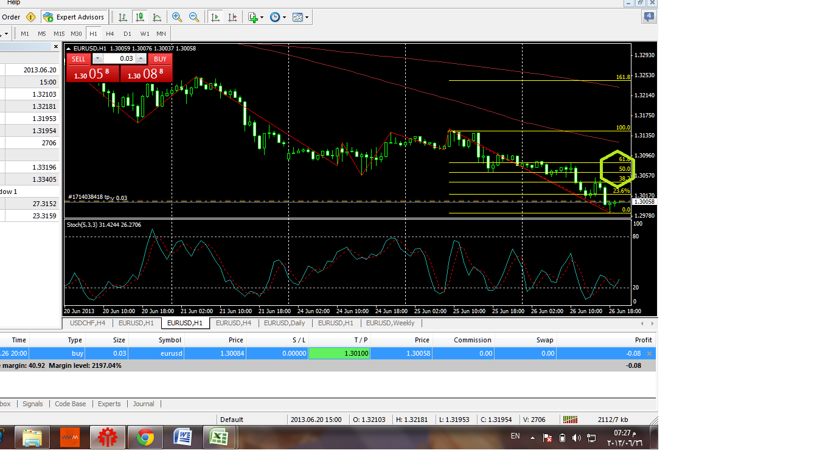The height and width of the screenshot is (467, 831).
Task: Open the orange app on the taskbar
Action: [70, 437]
